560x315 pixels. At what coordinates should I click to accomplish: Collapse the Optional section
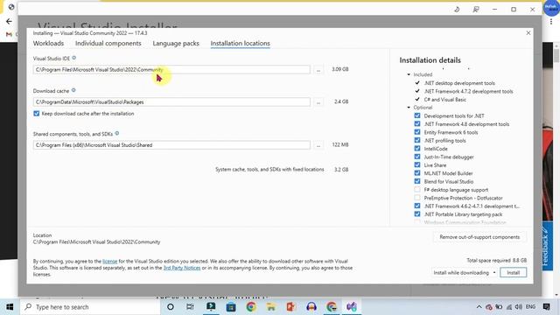[x=409, y=108]
